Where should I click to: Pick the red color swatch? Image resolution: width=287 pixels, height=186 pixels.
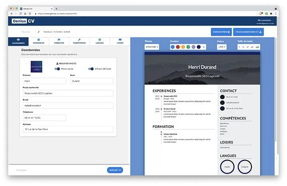(x=178, y=47)
